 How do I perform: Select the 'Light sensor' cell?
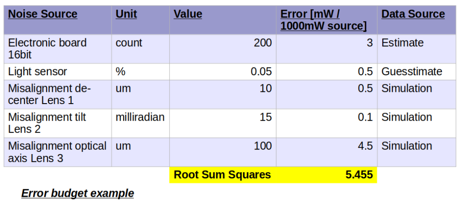point(58,72)
